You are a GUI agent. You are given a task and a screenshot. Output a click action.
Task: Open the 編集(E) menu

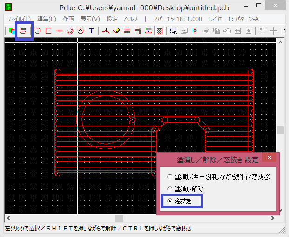click(x=47, y=19)
